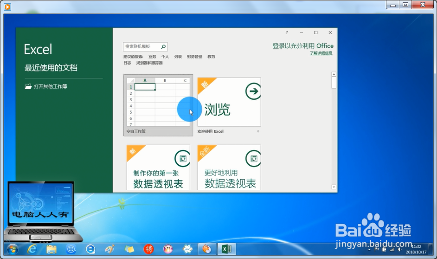Screen dimensions: 437x259
Task: Open the Paint palette taskbar icon
Action: click(110, 249)
